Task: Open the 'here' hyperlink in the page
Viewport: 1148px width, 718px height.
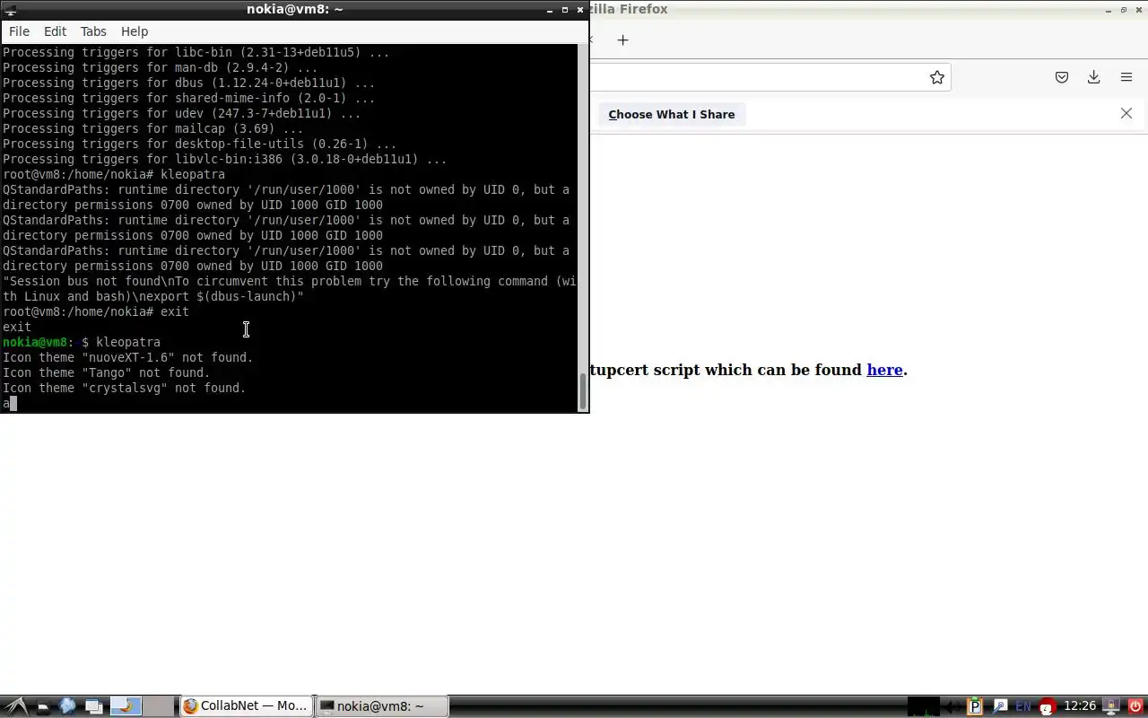Action: coord(884,370)
